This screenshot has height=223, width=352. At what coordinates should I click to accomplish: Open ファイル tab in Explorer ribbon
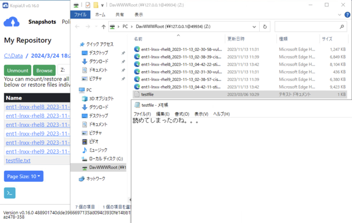tap(81, 15)
